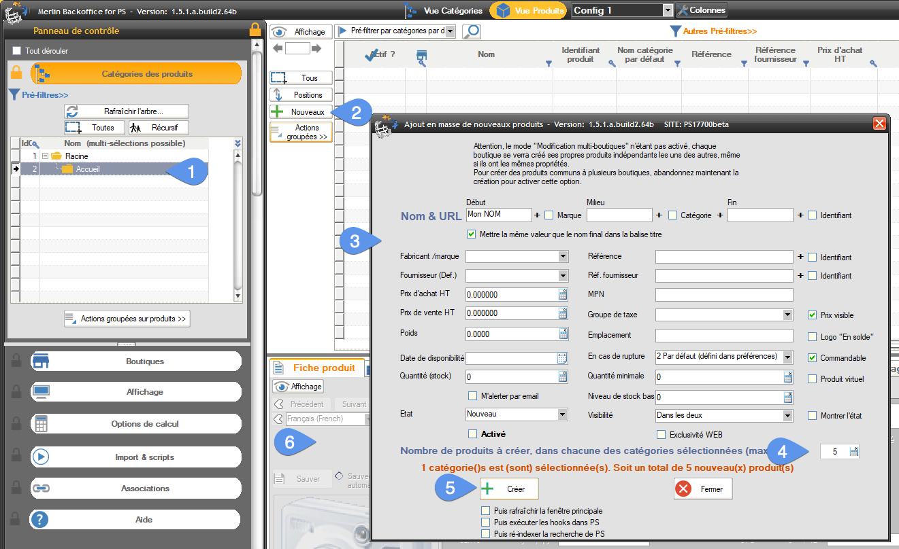Image resolution: width=899 pixels, height=549 pixels.
Task: Click the Mon NOM name start field
Action: coord(498,215)
